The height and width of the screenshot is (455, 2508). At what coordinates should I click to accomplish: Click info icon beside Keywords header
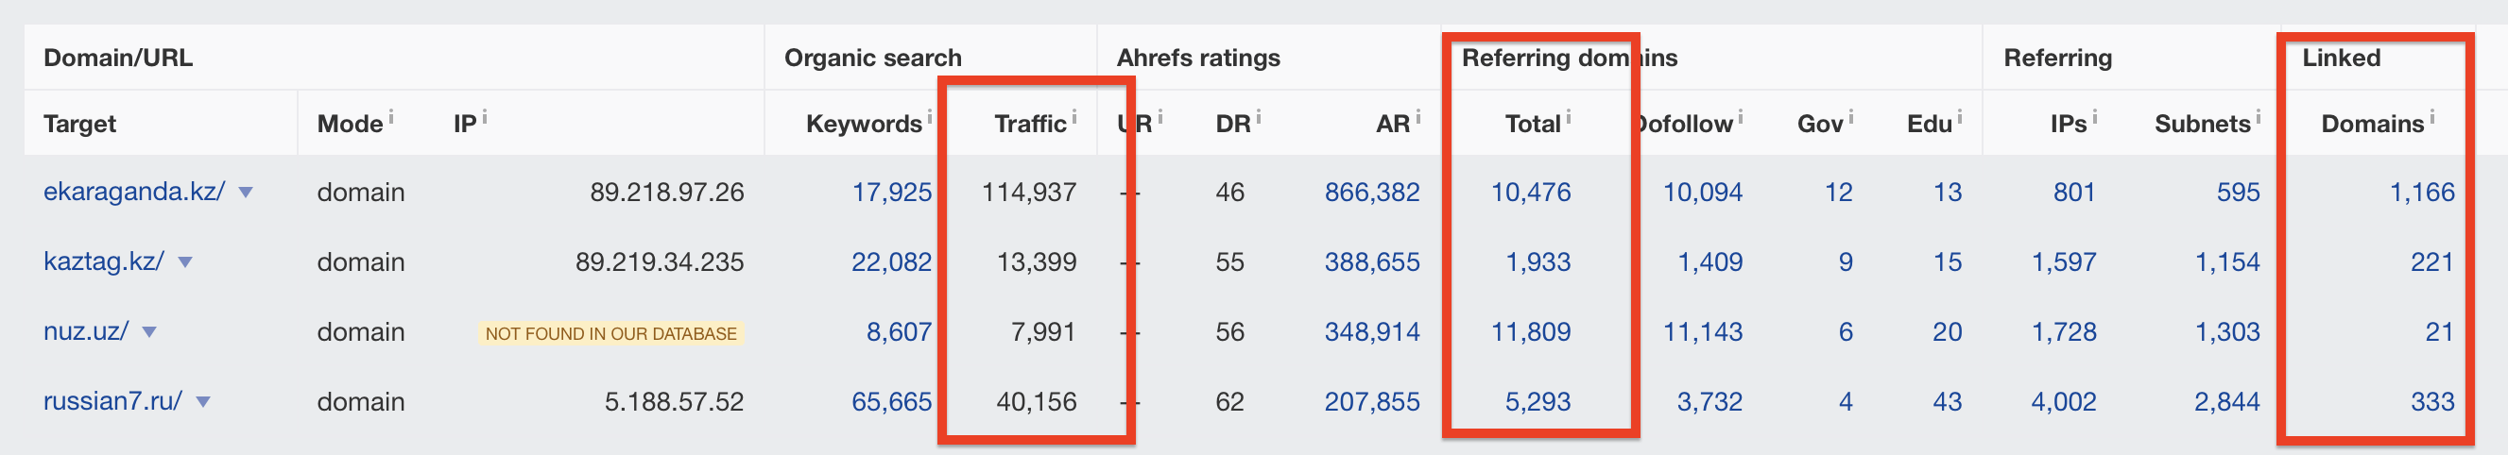(x=929, y=117)
